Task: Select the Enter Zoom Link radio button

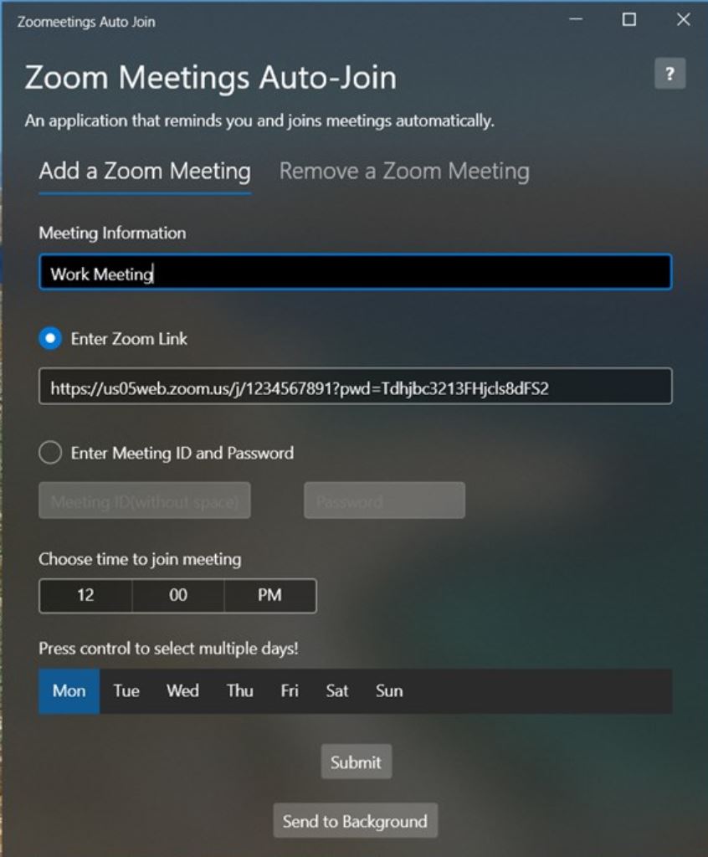Action: (50, 338)
